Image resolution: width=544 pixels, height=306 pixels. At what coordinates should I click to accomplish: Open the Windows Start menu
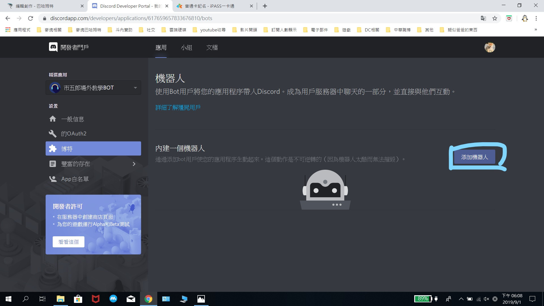point(8,299)
